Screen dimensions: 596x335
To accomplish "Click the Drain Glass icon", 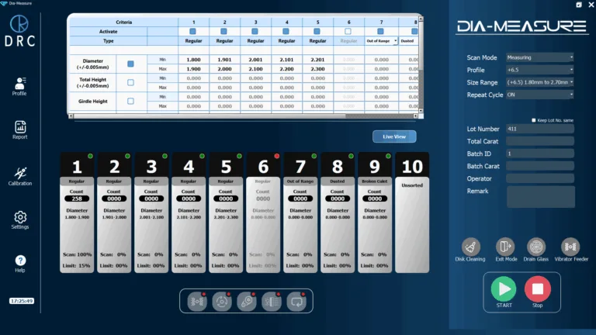I will (x=536, y=247).
